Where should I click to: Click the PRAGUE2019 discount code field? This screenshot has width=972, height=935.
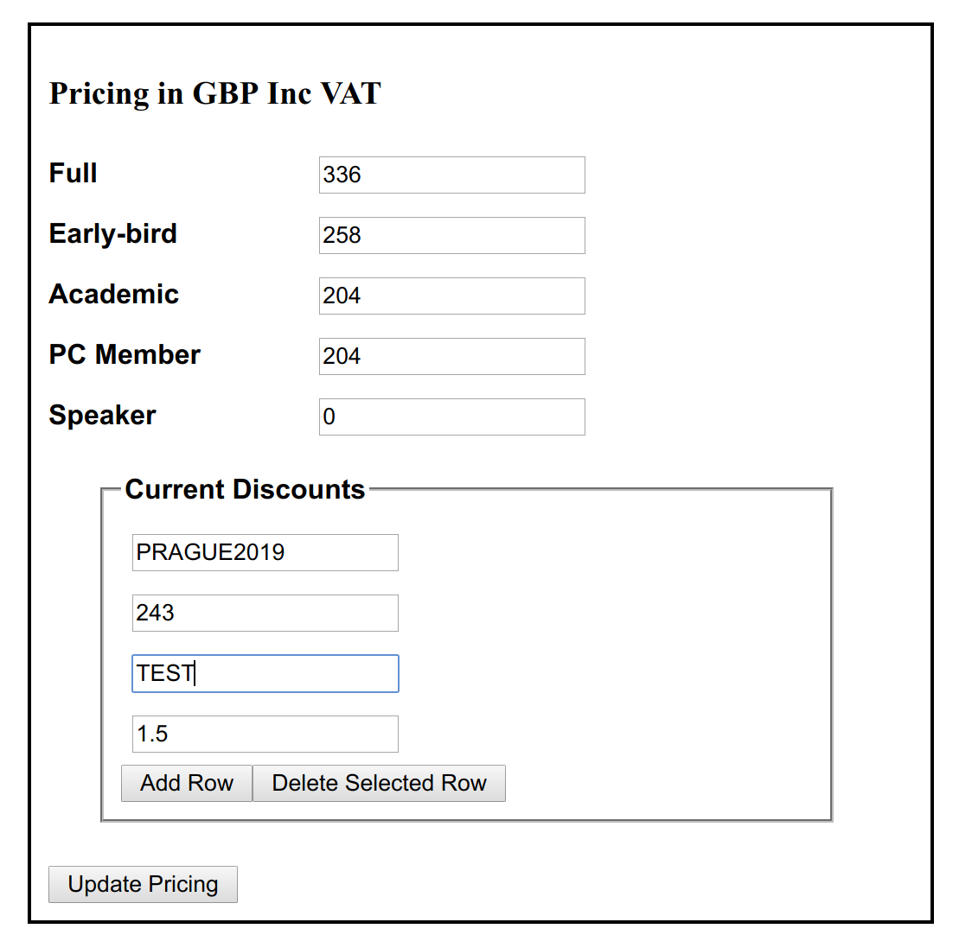coord(265,553)
